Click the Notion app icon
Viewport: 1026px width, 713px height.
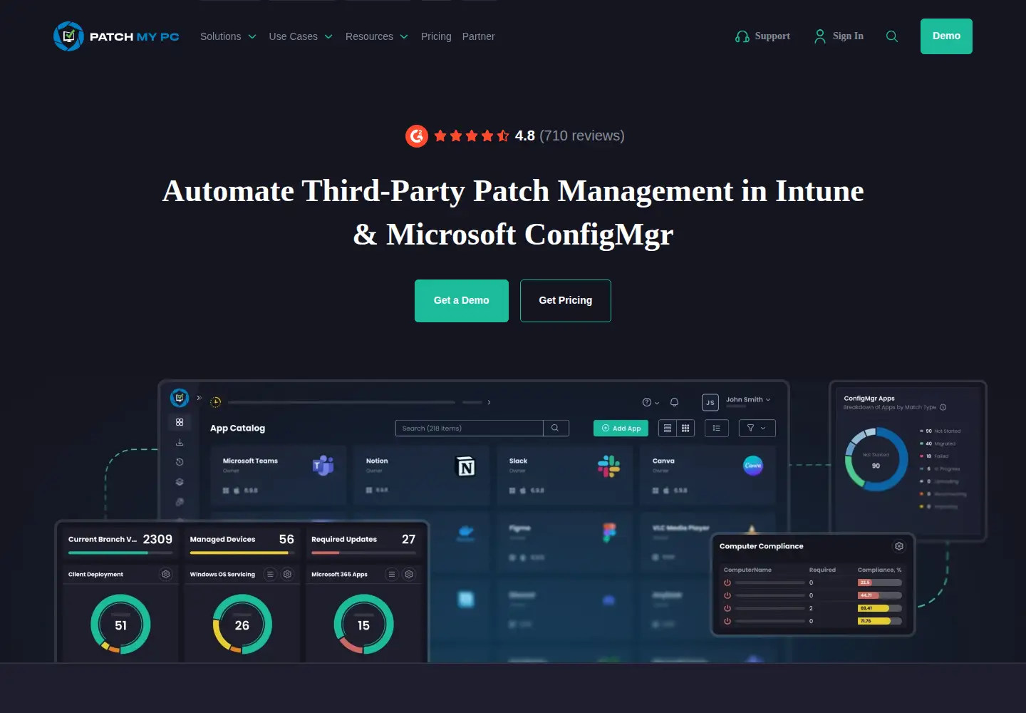[x=465, y=466]
